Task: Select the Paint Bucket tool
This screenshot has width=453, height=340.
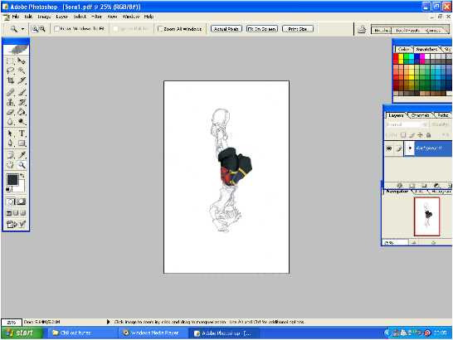Action: click(22, 112)
